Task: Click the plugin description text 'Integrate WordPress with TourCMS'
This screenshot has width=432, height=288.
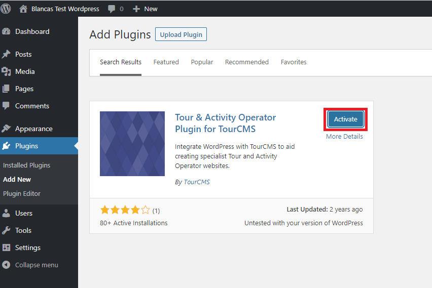Action: click(x=235, y=156)
